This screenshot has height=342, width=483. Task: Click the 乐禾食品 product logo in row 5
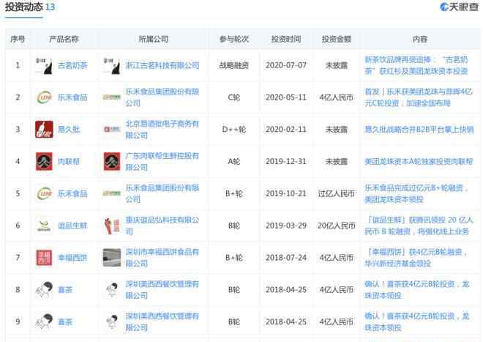tap(44, 193)
